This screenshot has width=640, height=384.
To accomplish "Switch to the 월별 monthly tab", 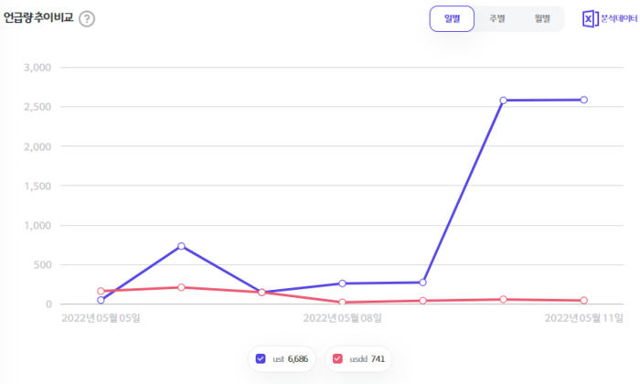I will (542, 18).
